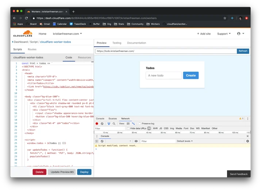Open the Org bookmarks folder

click(107, 24)
